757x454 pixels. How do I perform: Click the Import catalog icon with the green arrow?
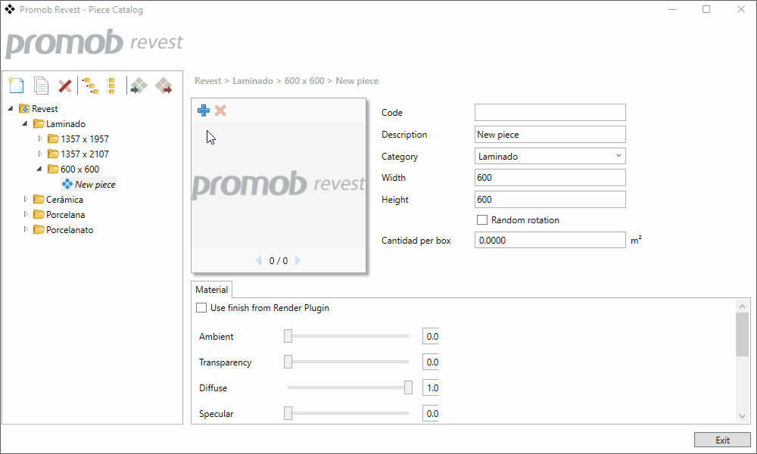(139, 86)
